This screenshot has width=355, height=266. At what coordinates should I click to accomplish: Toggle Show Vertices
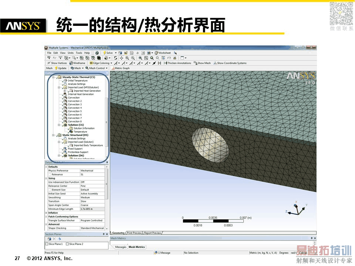(57, 63)
